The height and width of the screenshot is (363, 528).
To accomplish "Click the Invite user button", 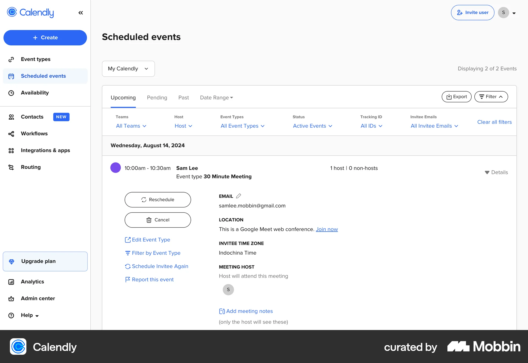I will (472, 12).
